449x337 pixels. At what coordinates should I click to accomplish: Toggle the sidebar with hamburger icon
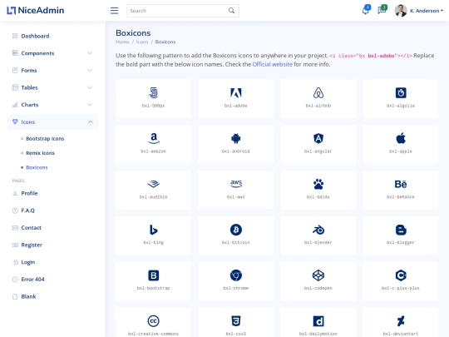click(114, 11)
